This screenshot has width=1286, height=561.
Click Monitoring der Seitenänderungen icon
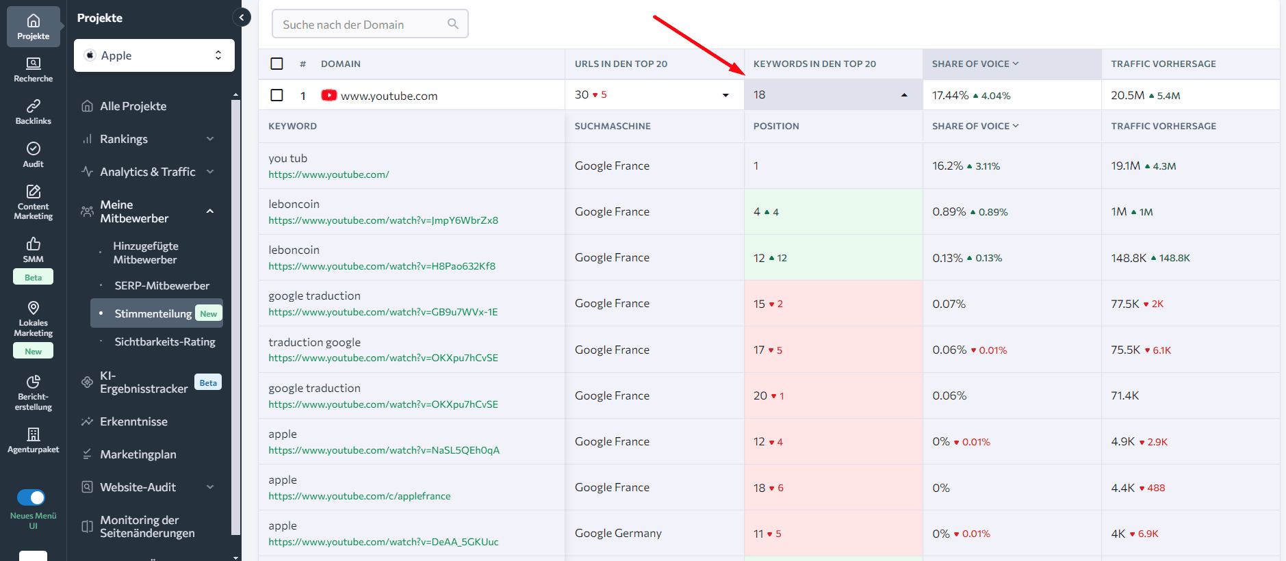(x=87, y=526)
